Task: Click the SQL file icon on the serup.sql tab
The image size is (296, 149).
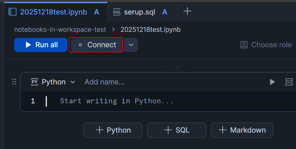Action: pyautogui.click(x=117, y=12)
